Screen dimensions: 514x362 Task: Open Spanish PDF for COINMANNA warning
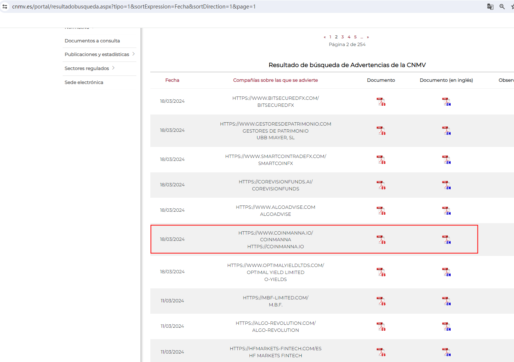pyautogui.click(x=381, y=240)
